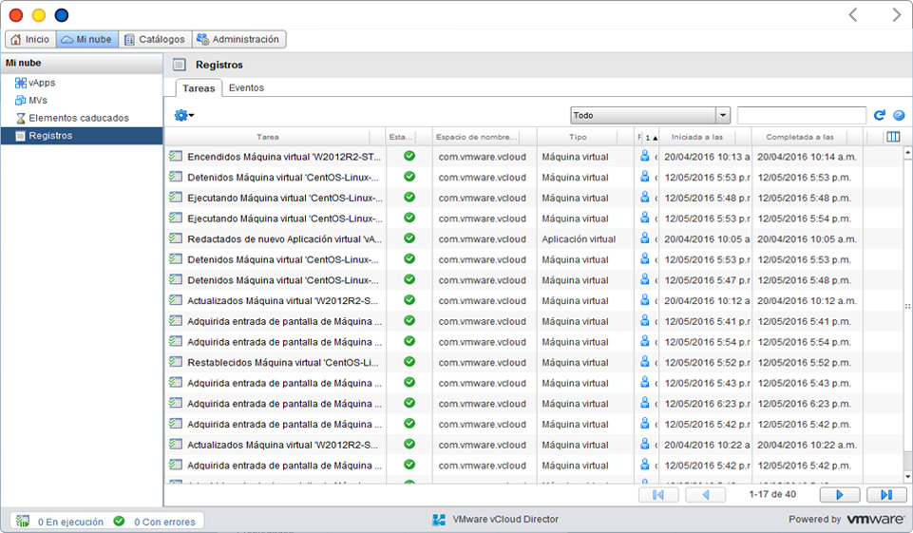913x533 pixels.
Task: Open the Catálogos section
Action: tap(155, 39)
